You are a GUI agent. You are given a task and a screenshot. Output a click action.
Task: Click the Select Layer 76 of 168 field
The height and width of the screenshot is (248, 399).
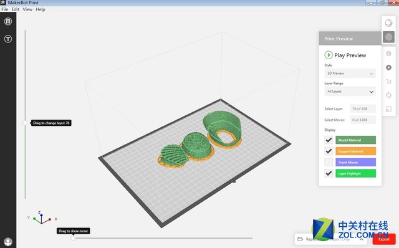coord(363,108)
